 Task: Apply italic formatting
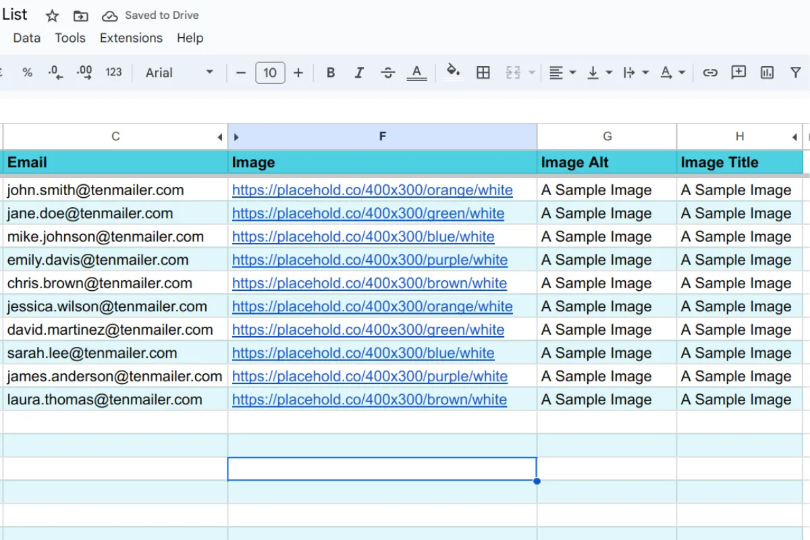click(359, 72)
